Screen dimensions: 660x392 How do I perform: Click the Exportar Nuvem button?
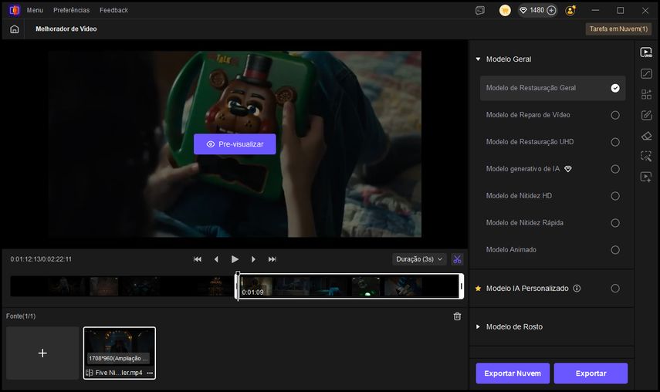pos(513,373)
